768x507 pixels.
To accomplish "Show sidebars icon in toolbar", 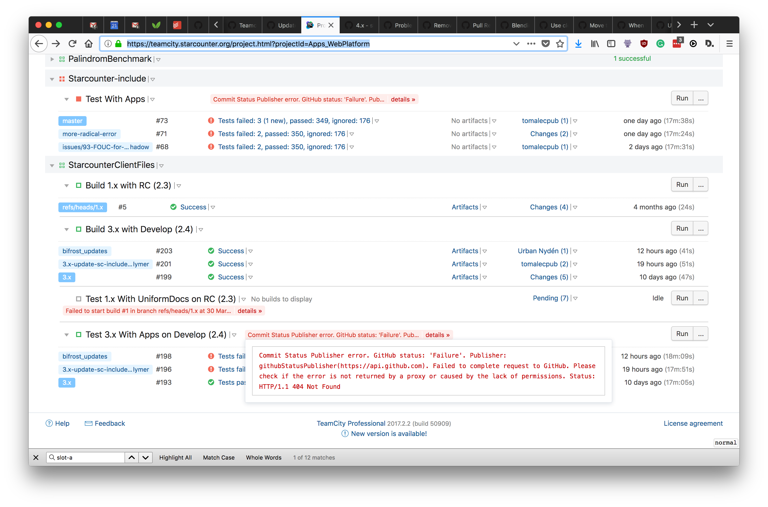I will click(611, 44).
